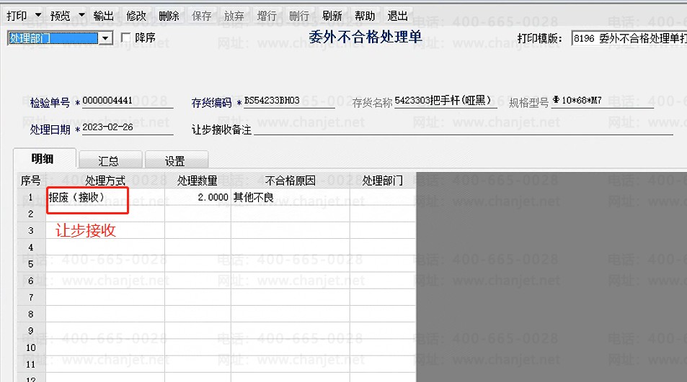The height and width of the screenshot is (382, 687).
Task: Select row number 10 header
Action: [x=31, y=347]
